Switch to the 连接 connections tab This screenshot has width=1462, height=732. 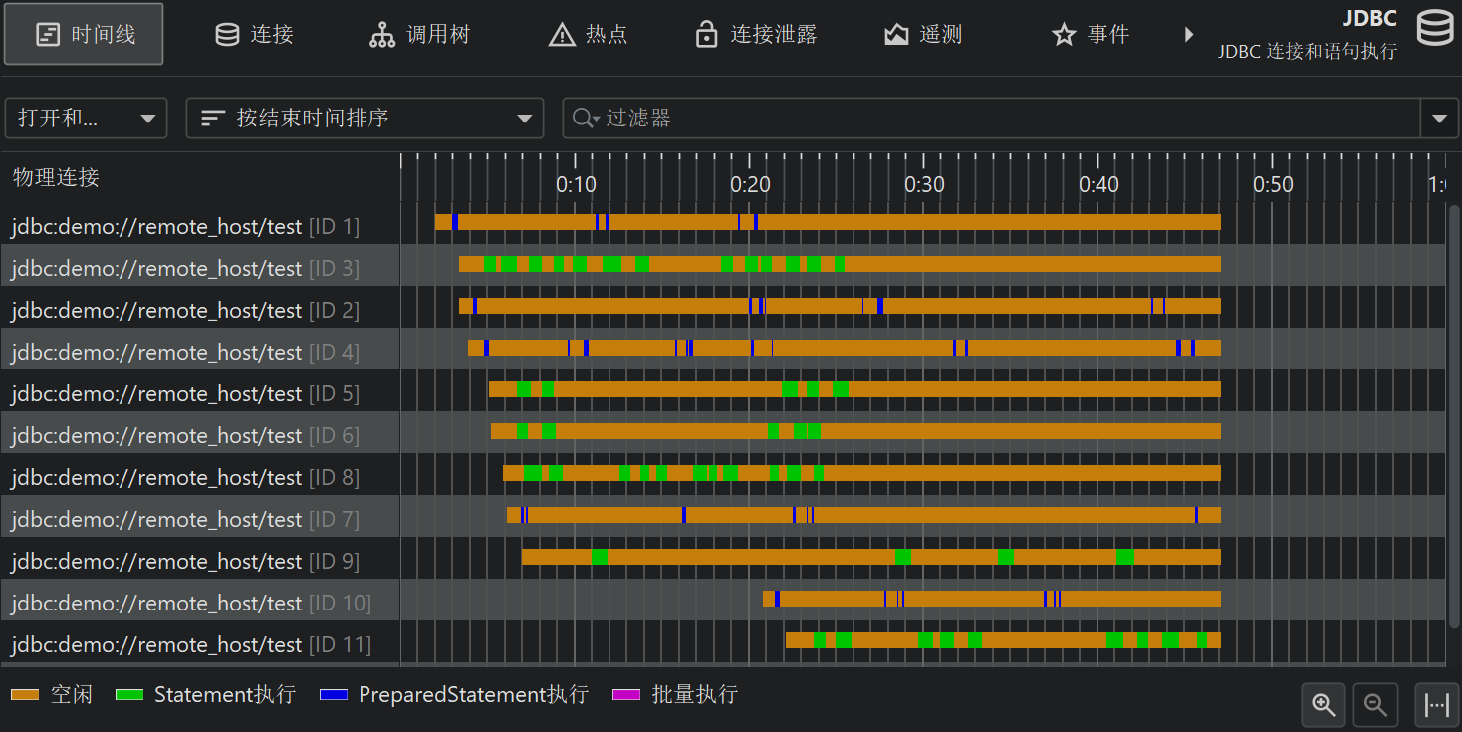tap(255, 35)
